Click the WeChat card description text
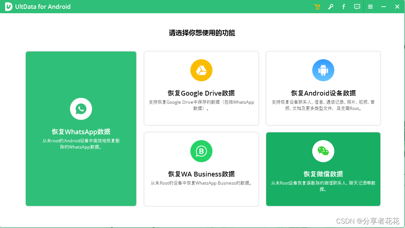The width and height of the screenshot is (405, 228). 323,186
